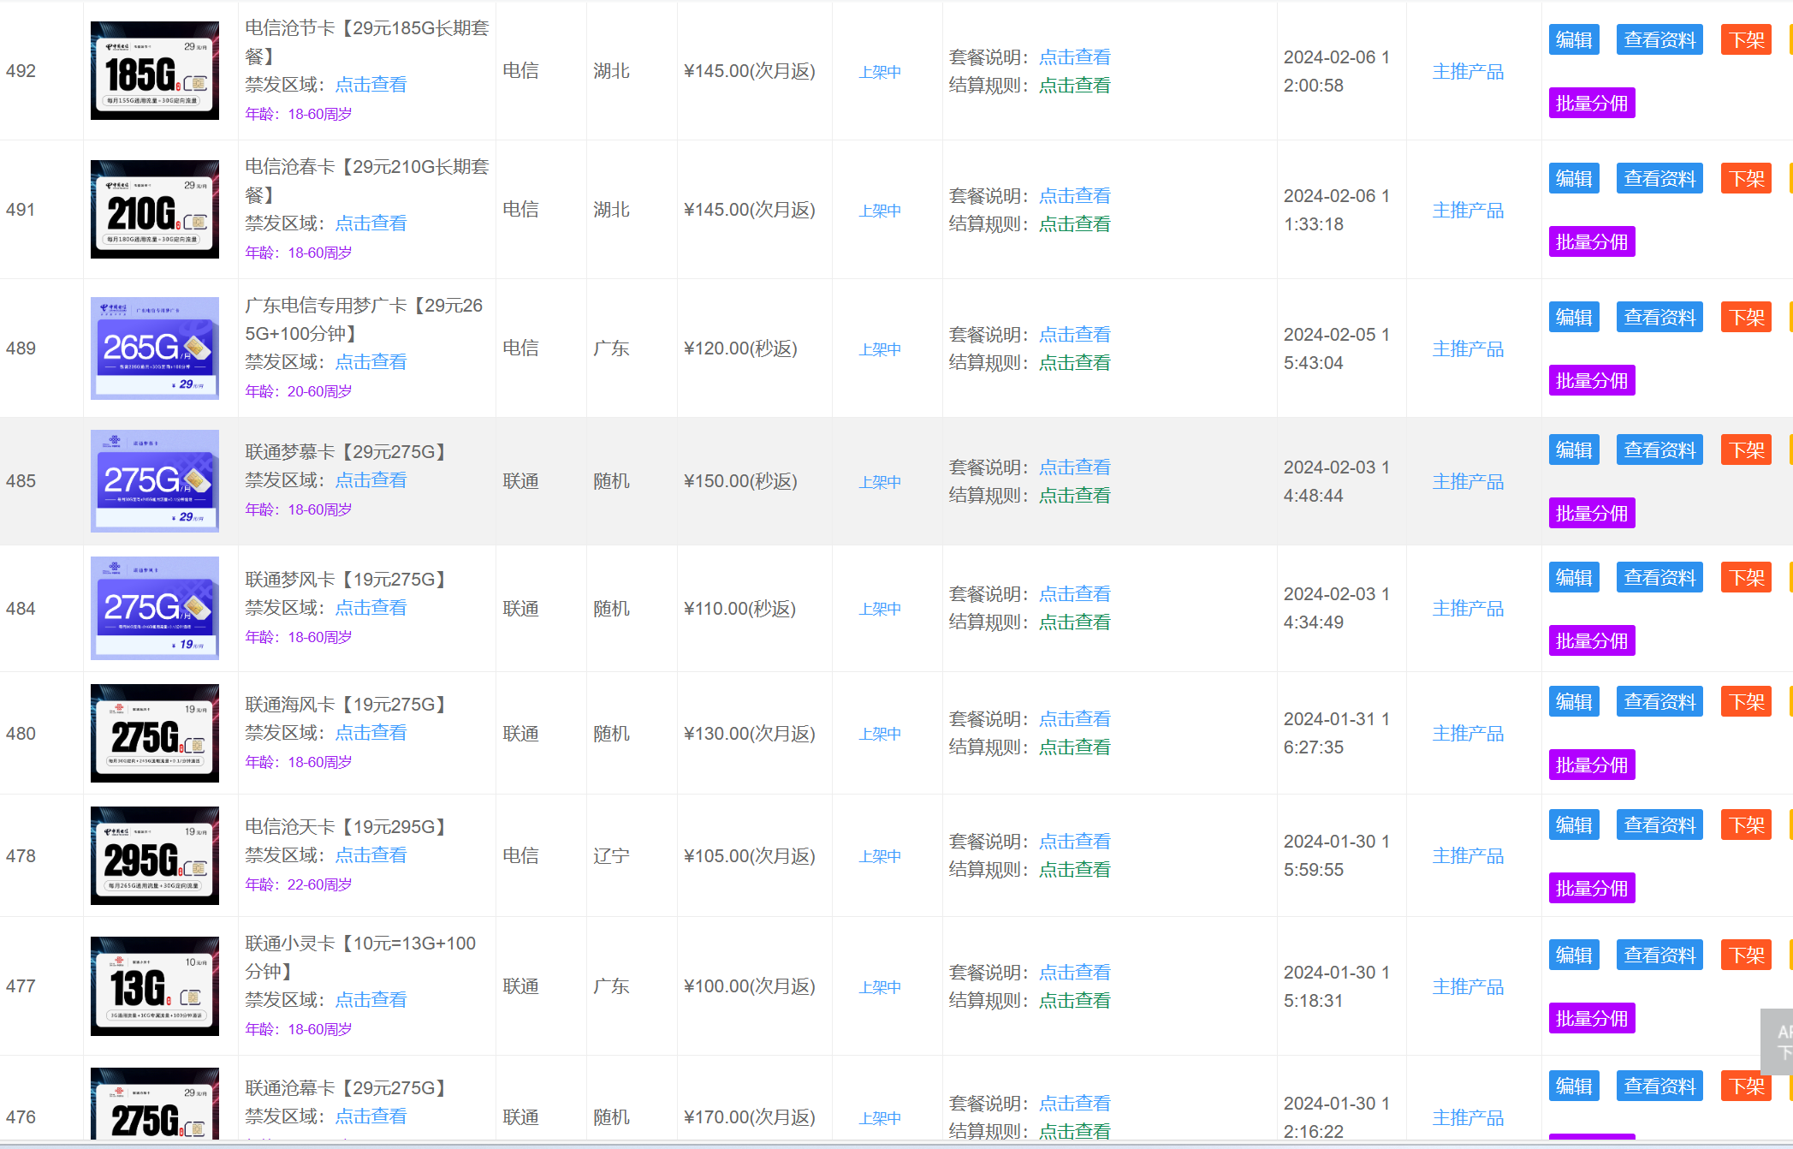Open 套餐说明 点击查看 for 联通梦风卡

1075,592
